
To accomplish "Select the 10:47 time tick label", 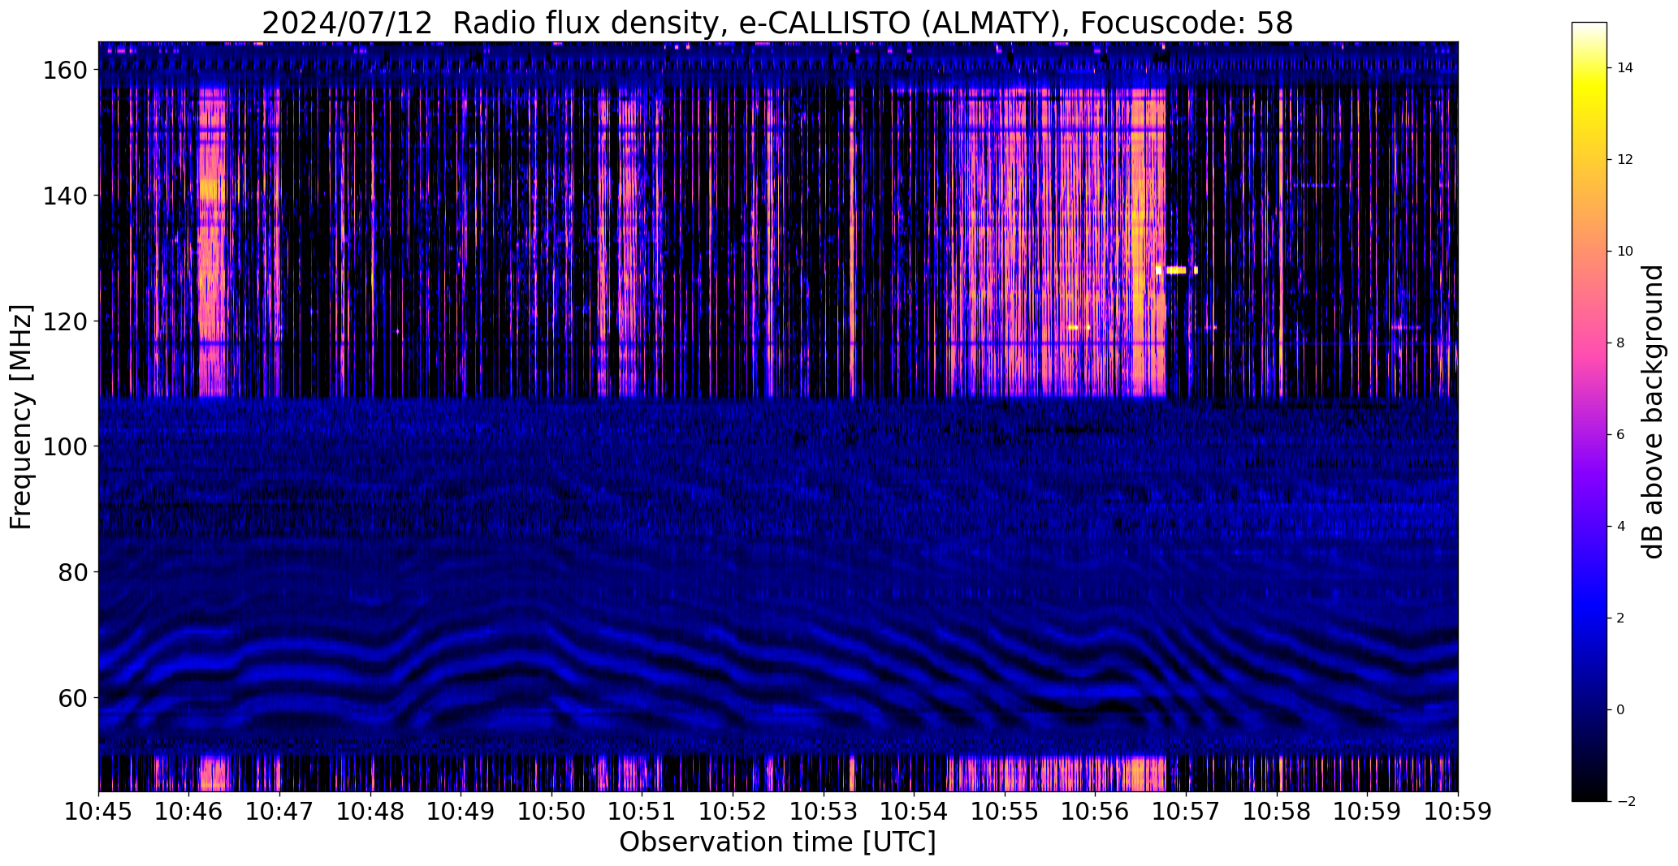I will (x=280, y=812).
